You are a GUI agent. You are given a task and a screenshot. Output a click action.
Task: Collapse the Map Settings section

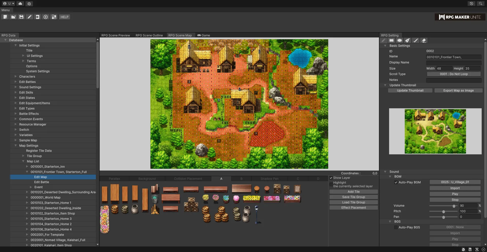(x=16, y=145)
